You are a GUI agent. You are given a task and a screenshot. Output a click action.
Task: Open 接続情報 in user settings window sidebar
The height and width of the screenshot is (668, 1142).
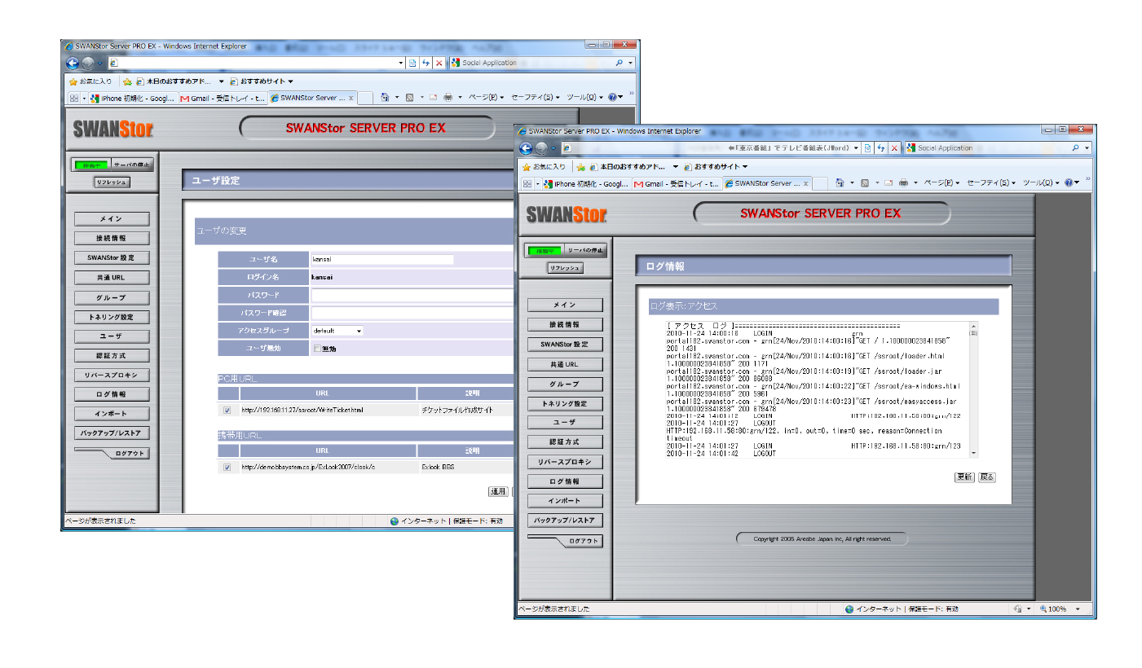[x=112, y=239]
